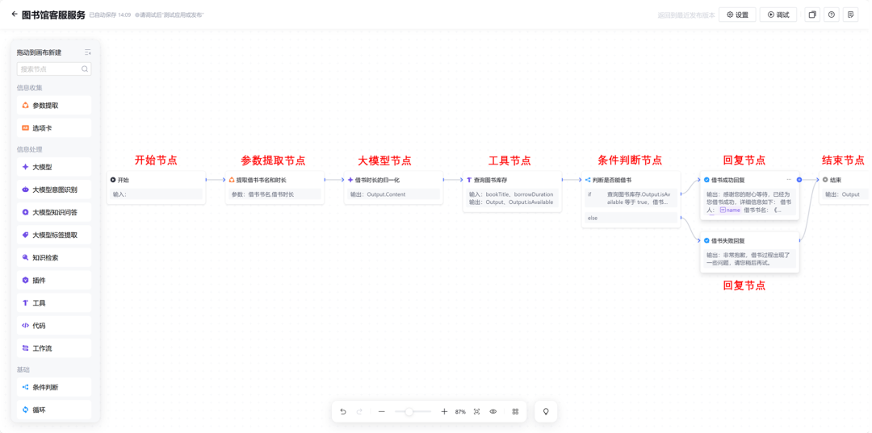Viewport: 872px width, 433px height.
Task: Zoom out with the minus button
Action: click(x=381, y=411)
